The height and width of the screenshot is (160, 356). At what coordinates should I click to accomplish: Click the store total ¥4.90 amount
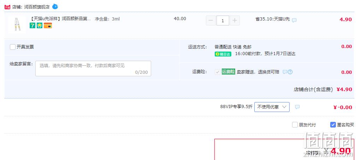344,89
